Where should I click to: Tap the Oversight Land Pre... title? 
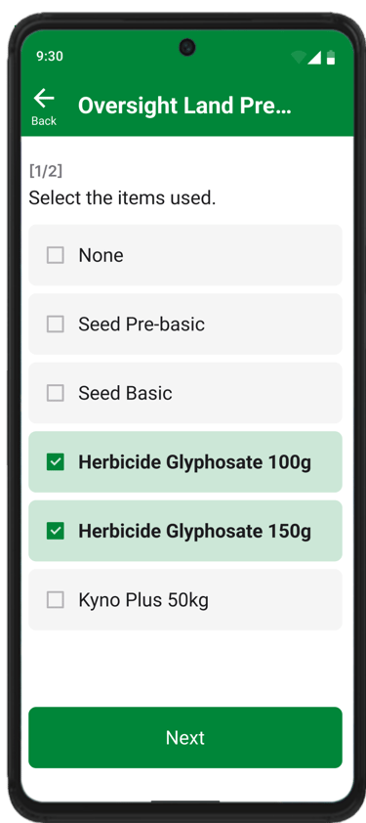184,106
